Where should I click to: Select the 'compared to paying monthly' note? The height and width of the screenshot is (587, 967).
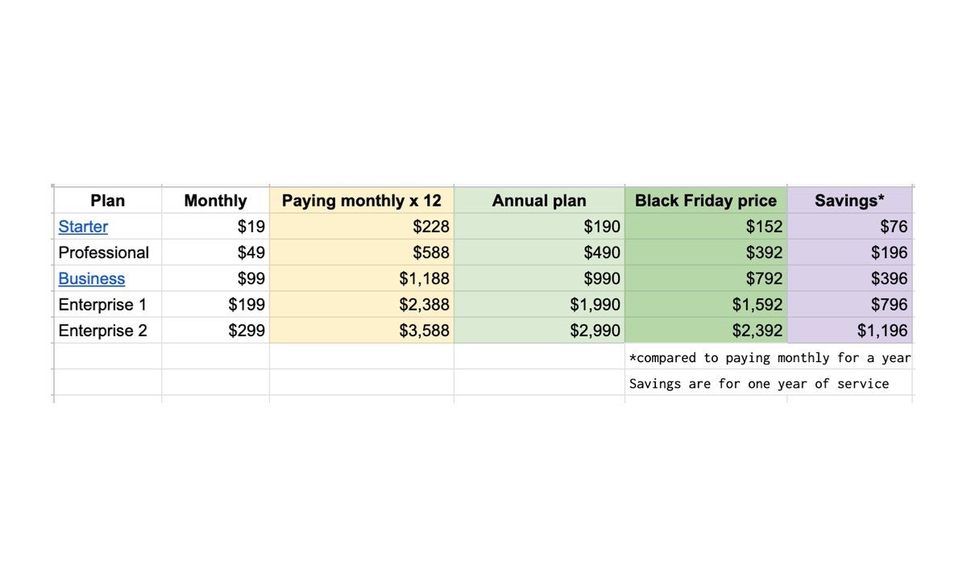pyautogui.click(x=770, y=357)
